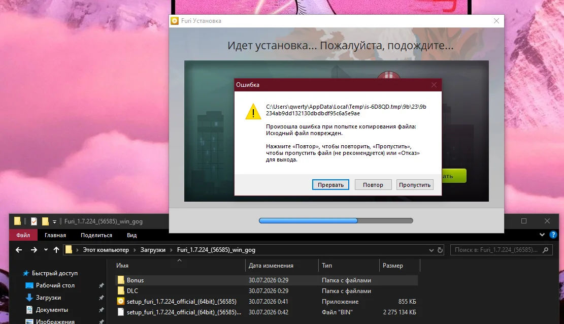Image resolution: width=564 pixels, height=324 pixels.
Task: Open Документы in navigation pane
Action: tap(52, 310)
